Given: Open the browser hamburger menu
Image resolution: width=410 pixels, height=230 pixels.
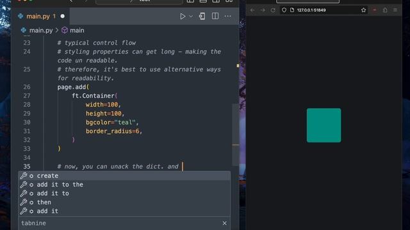Looking at the screenshot, I should pyautogui.click(x=395, y=10).
